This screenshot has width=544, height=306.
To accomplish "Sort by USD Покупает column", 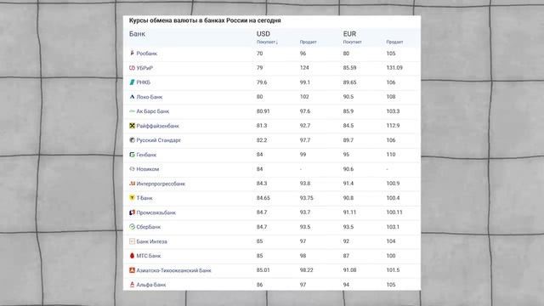I will coord(267,42).
